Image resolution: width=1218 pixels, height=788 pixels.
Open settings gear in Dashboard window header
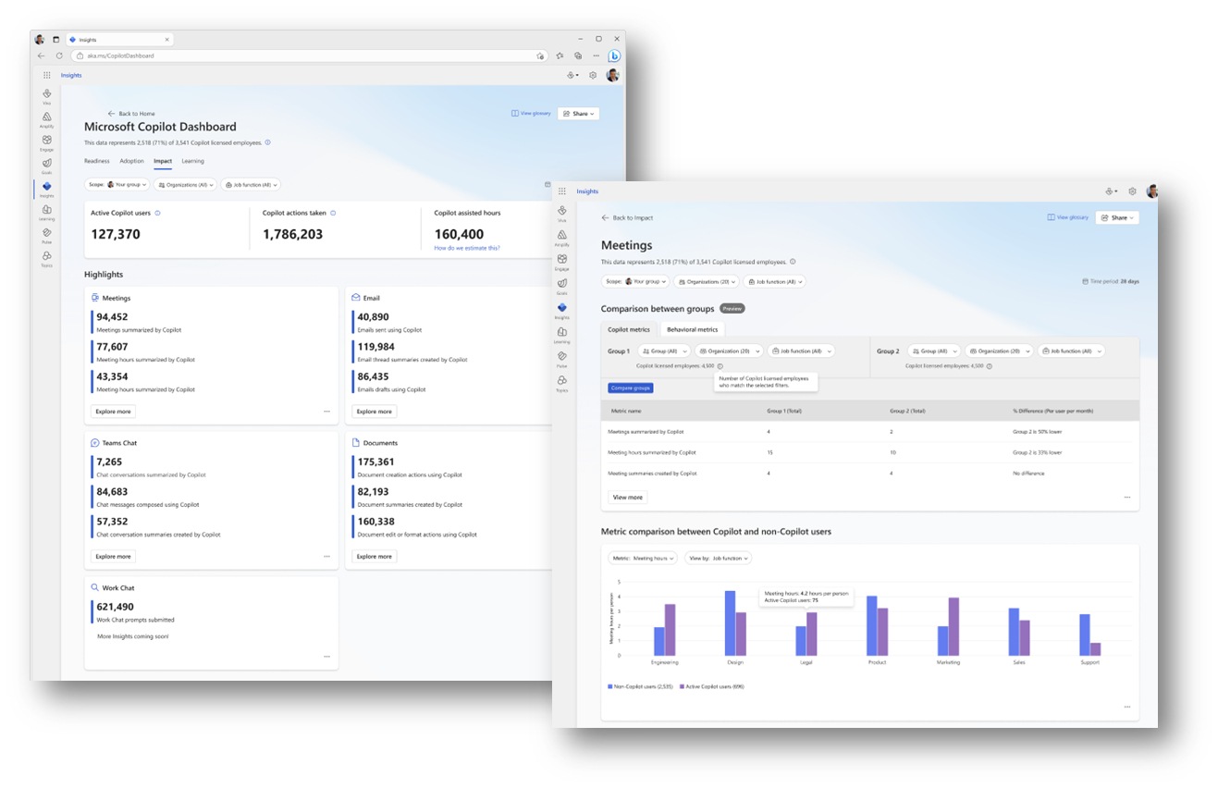coord(593,75)
